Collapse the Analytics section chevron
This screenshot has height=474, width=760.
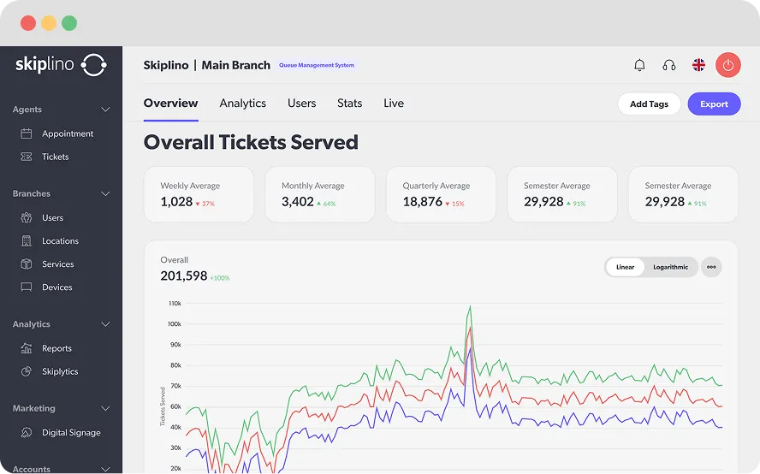click(105, 324)
